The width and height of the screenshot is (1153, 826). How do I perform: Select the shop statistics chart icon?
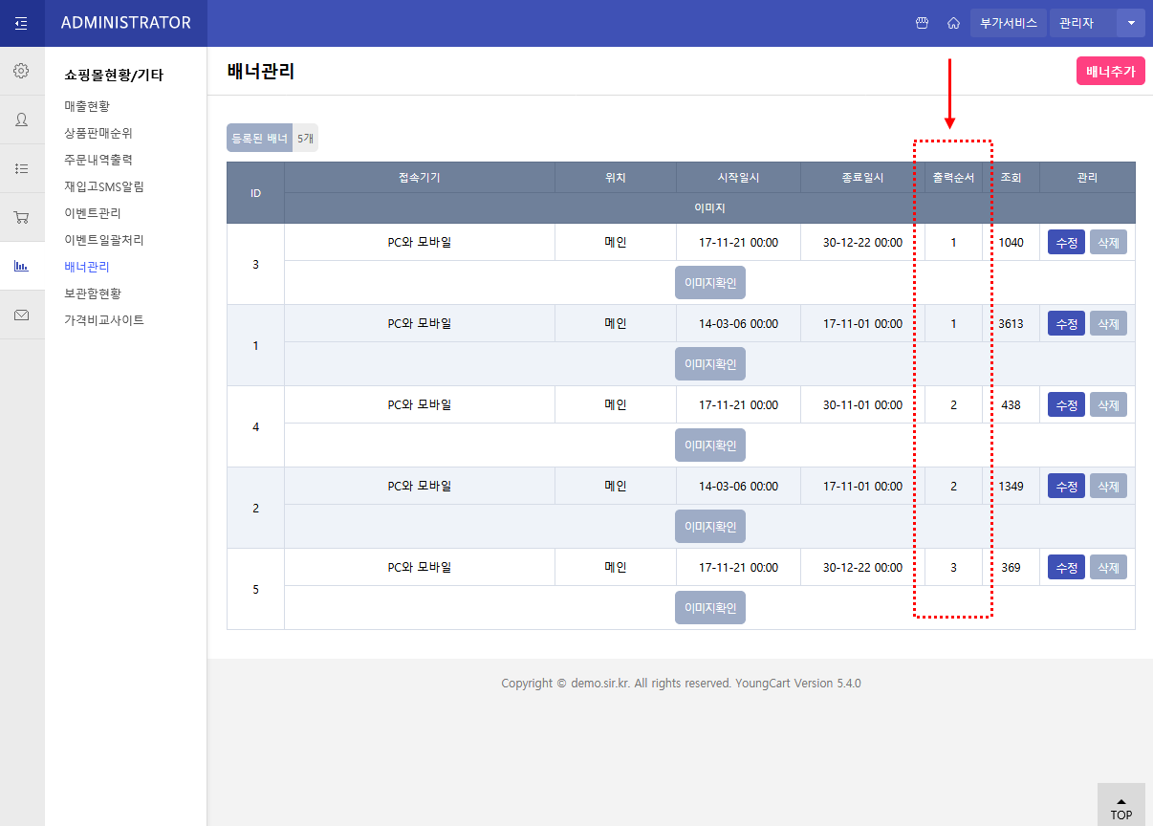click(21, 266)
